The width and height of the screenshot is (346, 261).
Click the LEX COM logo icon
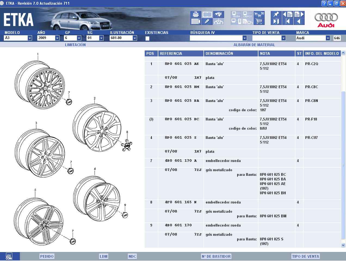9,256
